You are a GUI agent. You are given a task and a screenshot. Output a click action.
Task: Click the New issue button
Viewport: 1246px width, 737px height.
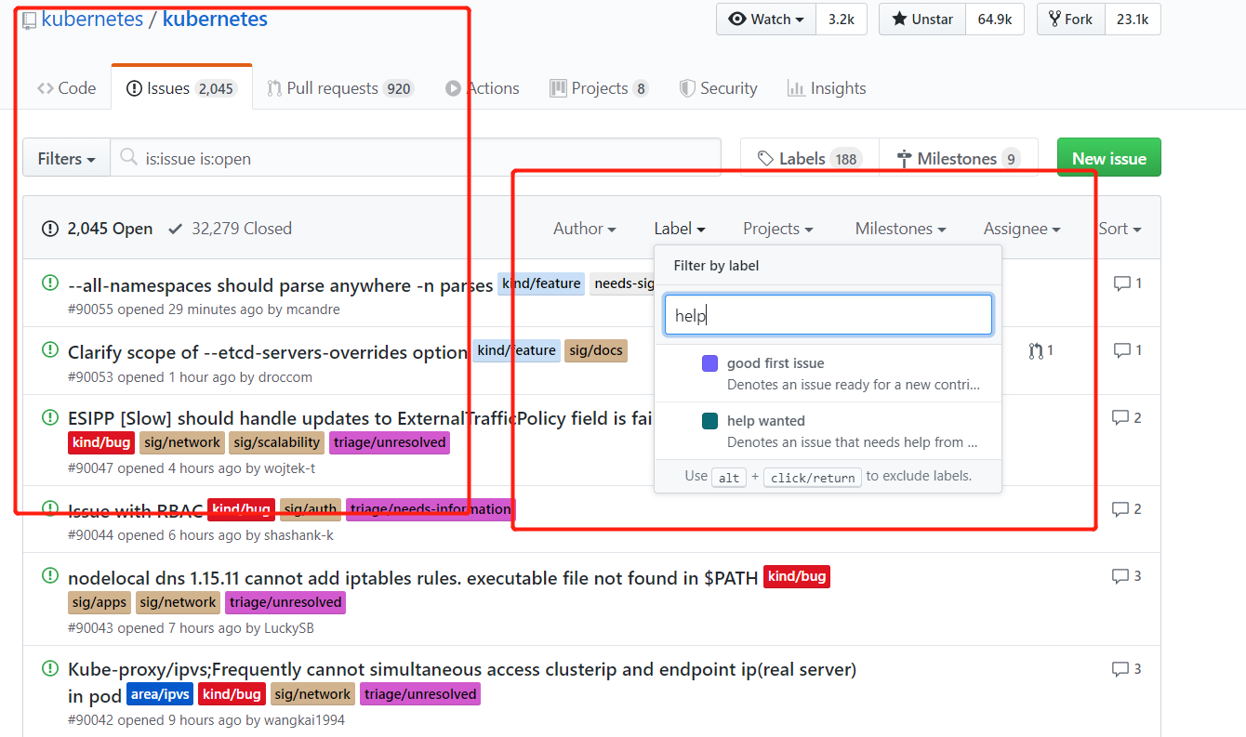1109,158
